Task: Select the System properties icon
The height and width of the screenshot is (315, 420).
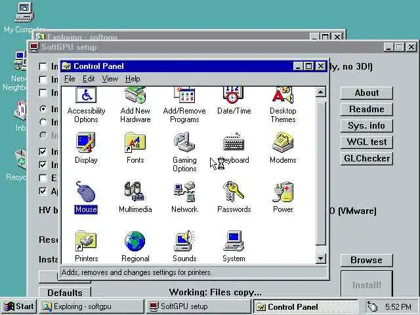Action: coord(234,241)
